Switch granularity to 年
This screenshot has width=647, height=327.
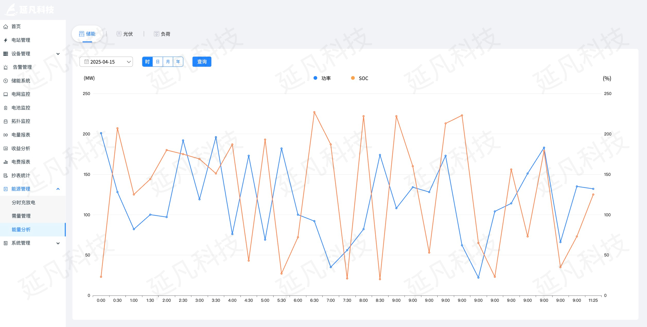(178, 62)
